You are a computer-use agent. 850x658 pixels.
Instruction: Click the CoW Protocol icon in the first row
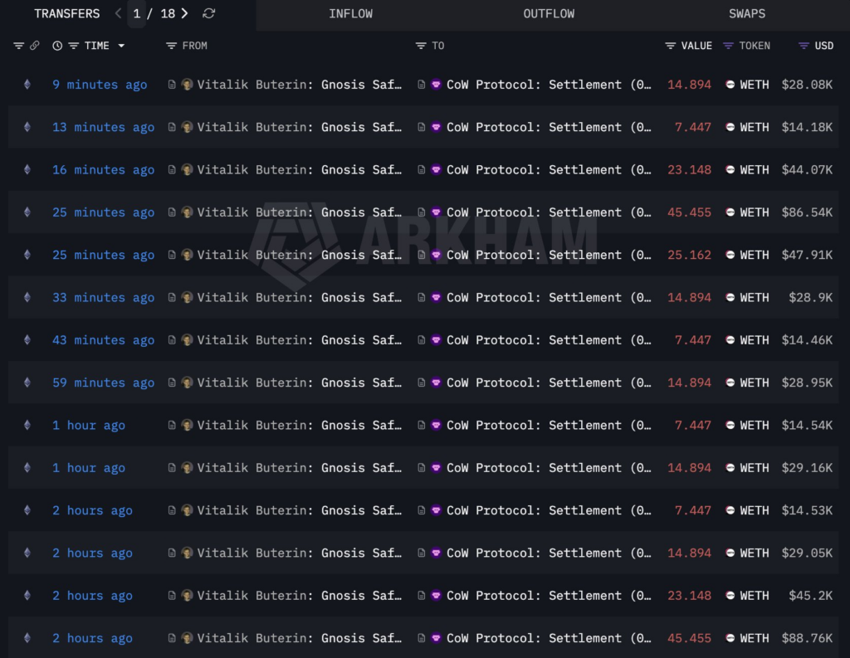pyautogui.click(x=436, y=84)
